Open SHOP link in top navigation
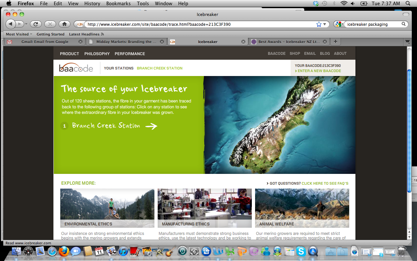This screenshot has width=417, height=261. [x=295, y=54]
